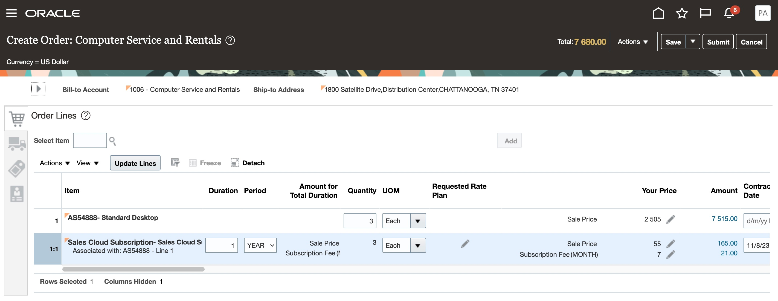Click the Oracle logo
This screenshot has width=778, height=301.
52,13
